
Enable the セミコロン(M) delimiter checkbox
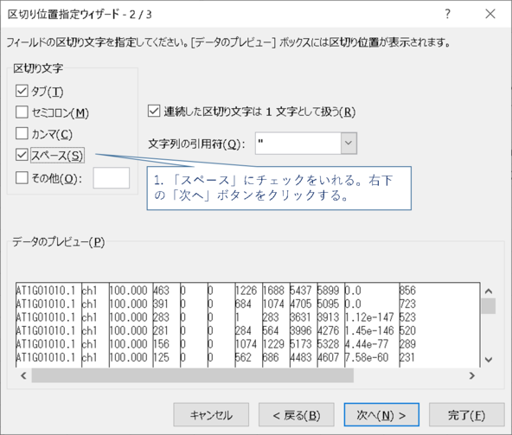[22, 112]
